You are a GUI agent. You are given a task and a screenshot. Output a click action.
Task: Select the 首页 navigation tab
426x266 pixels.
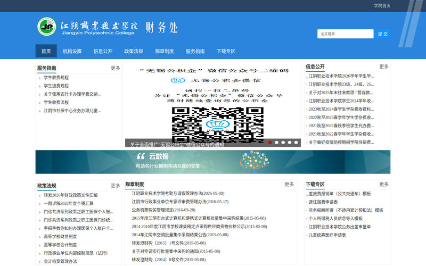tap(46, 51)
